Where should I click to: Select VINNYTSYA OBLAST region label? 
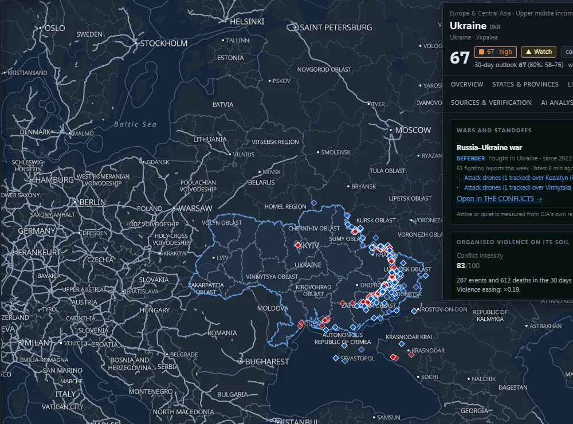click(x=272, y=277)
